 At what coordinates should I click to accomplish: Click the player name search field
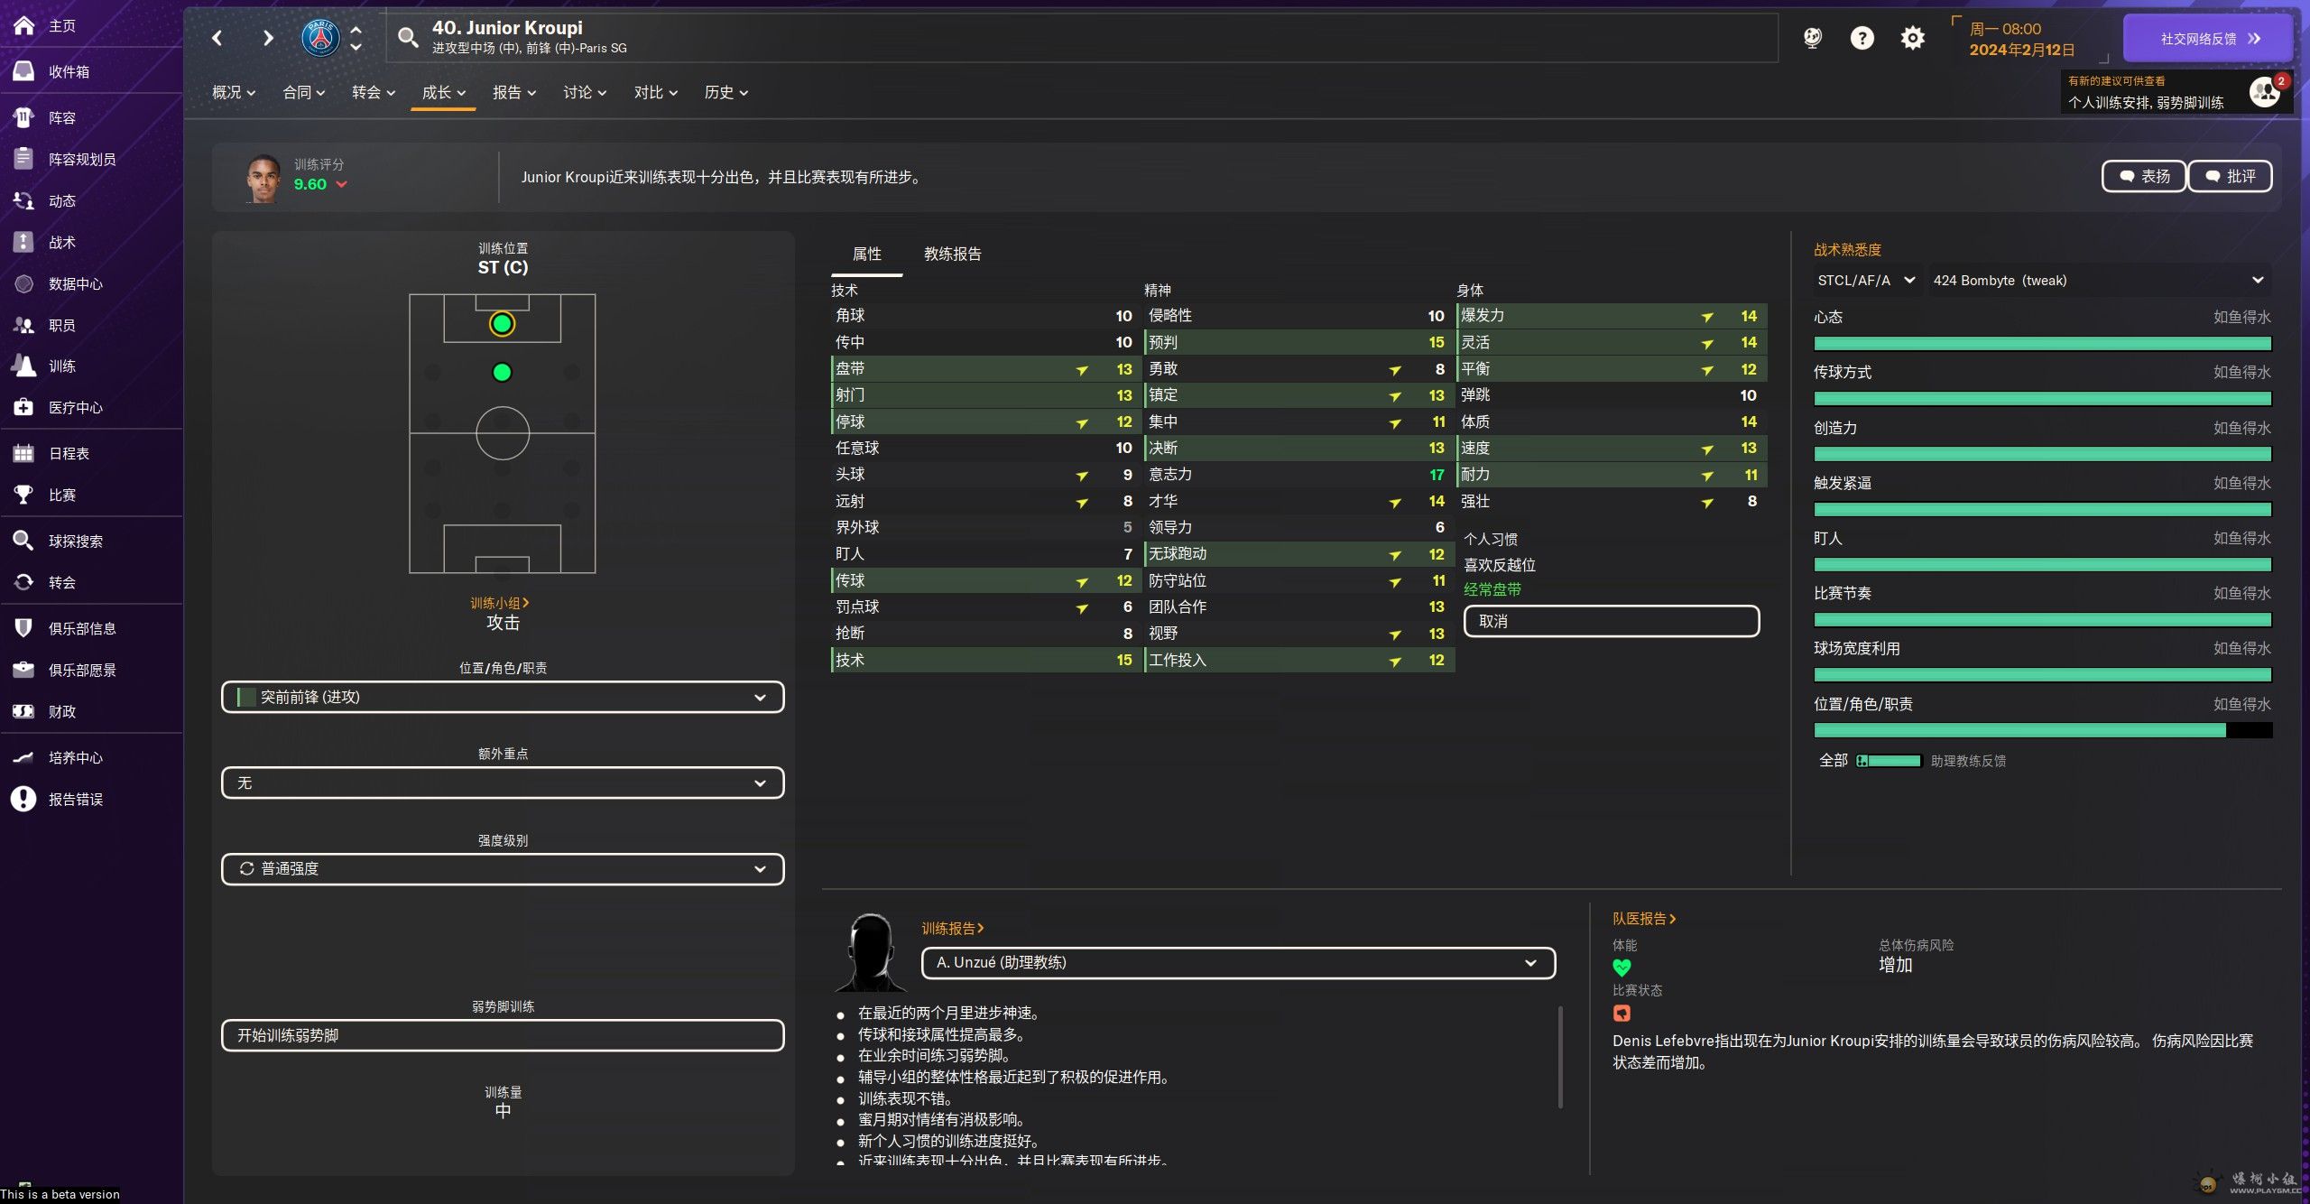(1083, 38)
